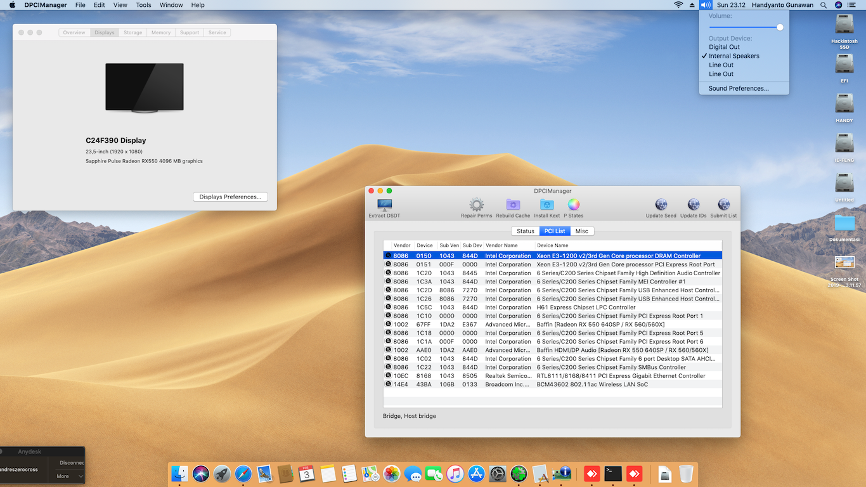Screen dimensions: 866x487
Task: Open Messages from the Dock
Action: tap(413, 473)
